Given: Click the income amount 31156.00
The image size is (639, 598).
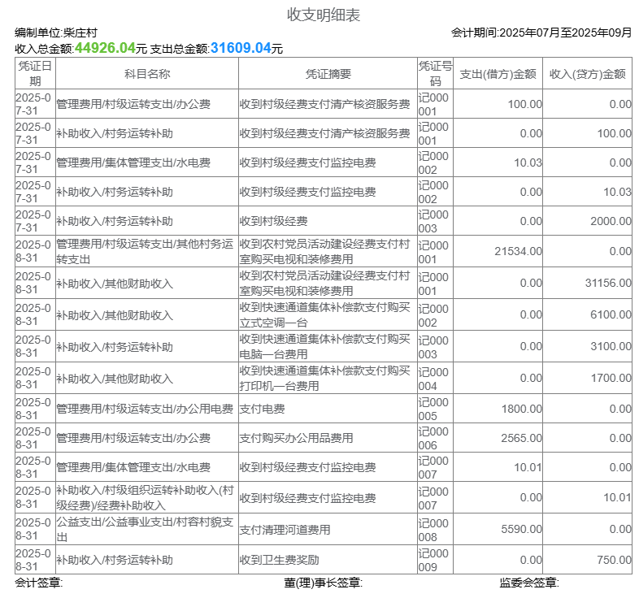Looking at the screenshot, I should click(608, 283).
